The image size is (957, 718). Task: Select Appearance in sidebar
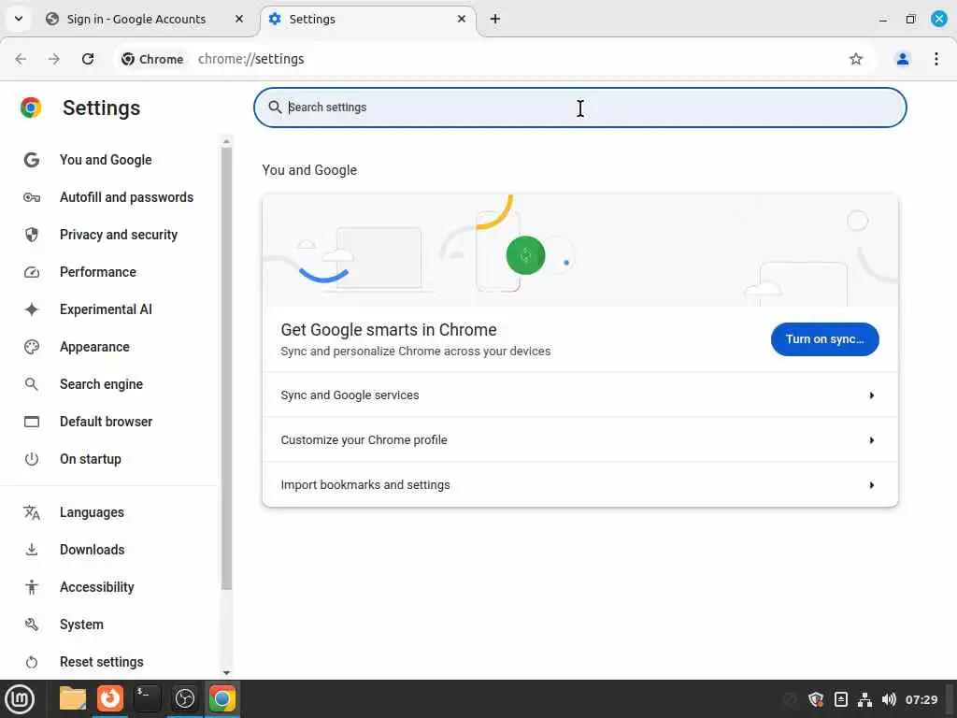pyautogui.click(x=94, y=347)
